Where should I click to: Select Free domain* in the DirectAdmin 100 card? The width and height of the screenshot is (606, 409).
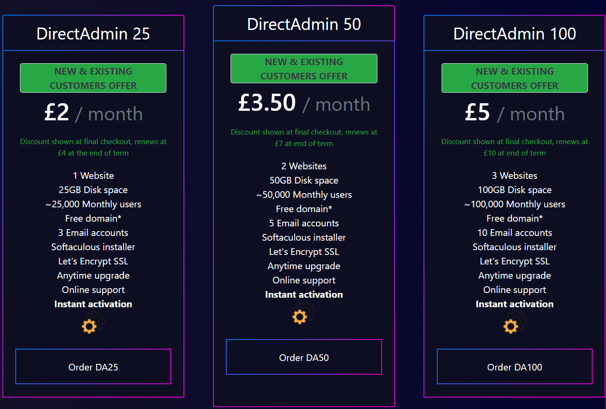pyautogui.click(x=514, y=218)
